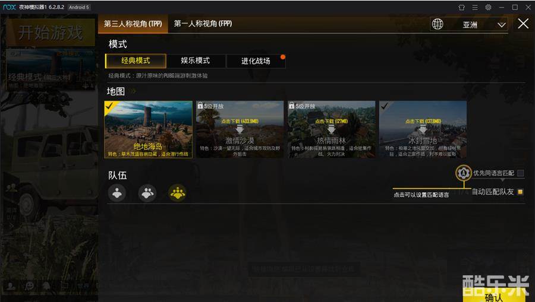This screenshot has height=302, width=535.
Task: Select 进化战场 mode button
Action: (256, 61)
